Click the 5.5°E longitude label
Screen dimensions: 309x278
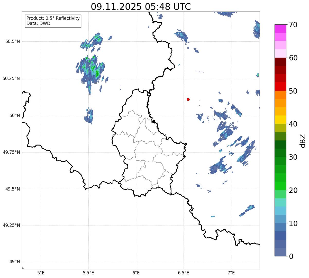tap(88, 273)
